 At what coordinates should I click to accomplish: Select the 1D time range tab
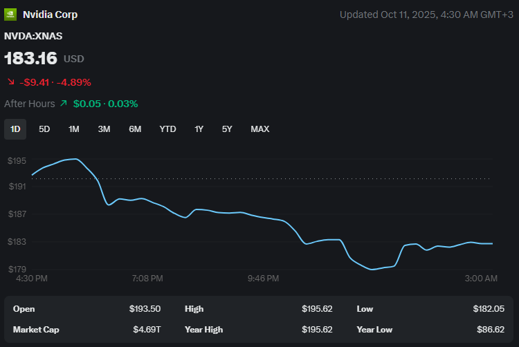[x=15, y=129]
